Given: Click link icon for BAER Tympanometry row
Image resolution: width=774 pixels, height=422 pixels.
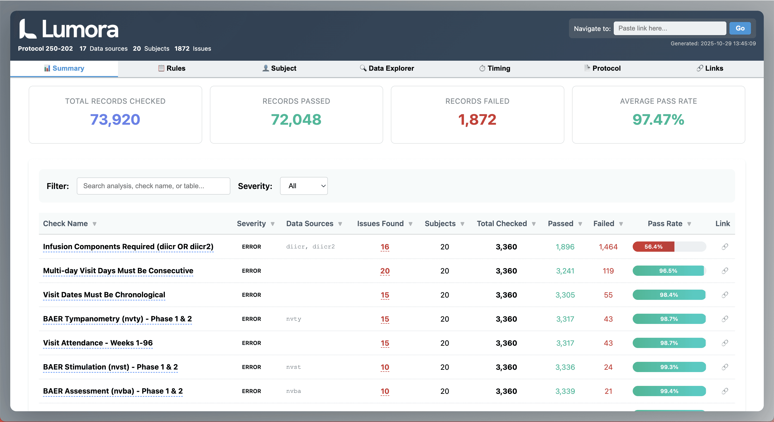Looking at the screenshot, I should click(x=725, y=319).
